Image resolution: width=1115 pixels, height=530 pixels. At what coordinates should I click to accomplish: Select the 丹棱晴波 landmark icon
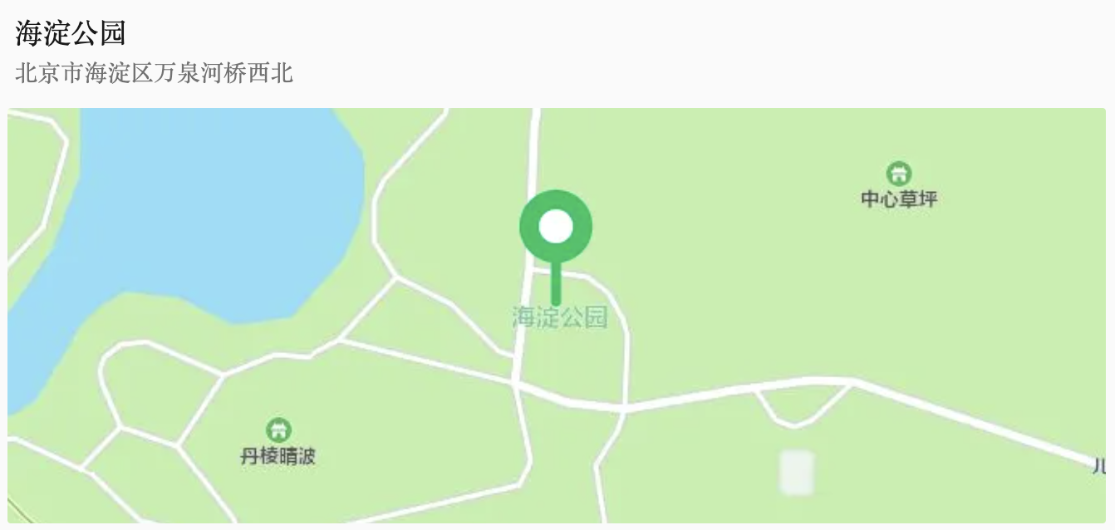pos(278,430)
